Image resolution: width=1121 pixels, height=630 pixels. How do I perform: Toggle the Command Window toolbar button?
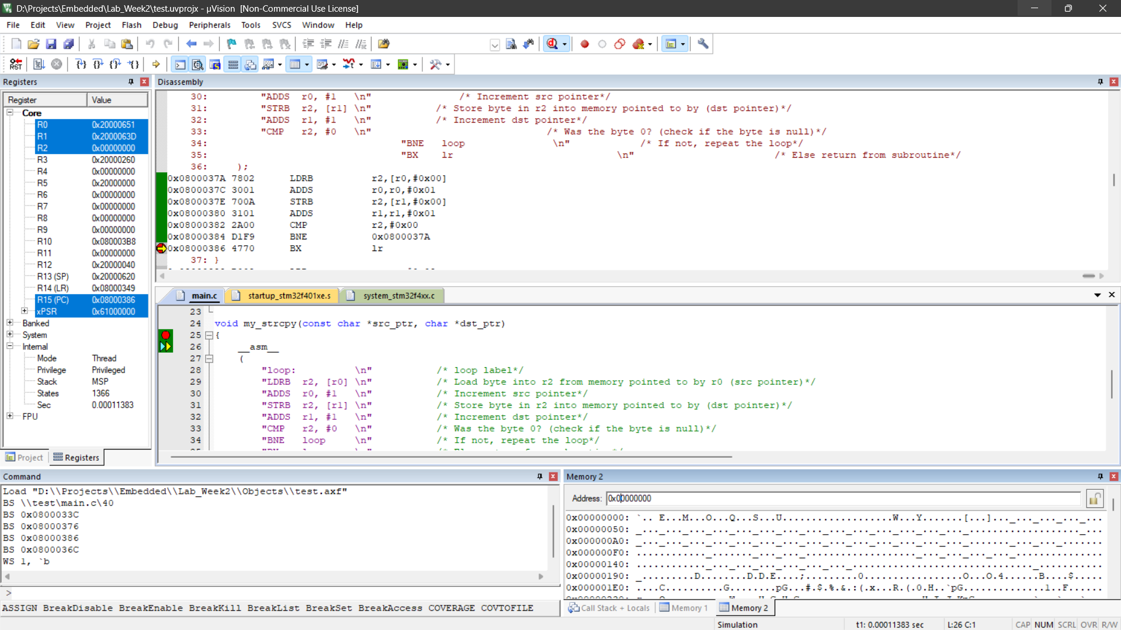point(180,64)
